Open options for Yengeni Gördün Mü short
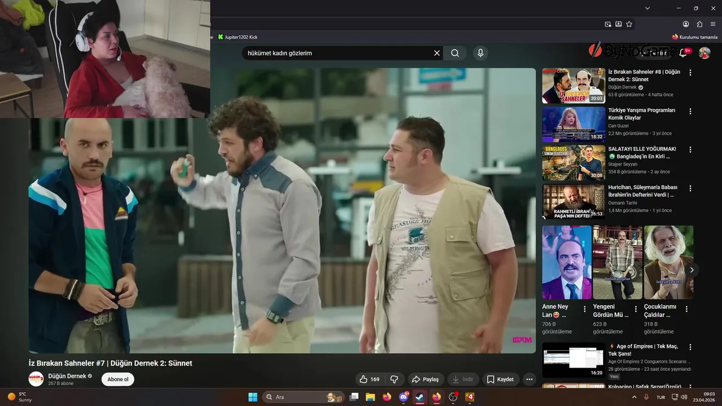This screenshot has width=722, height=406. [x=636, y=309]
